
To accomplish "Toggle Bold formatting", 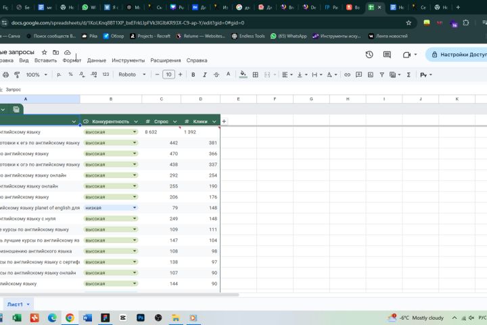I will pos(193,74).
